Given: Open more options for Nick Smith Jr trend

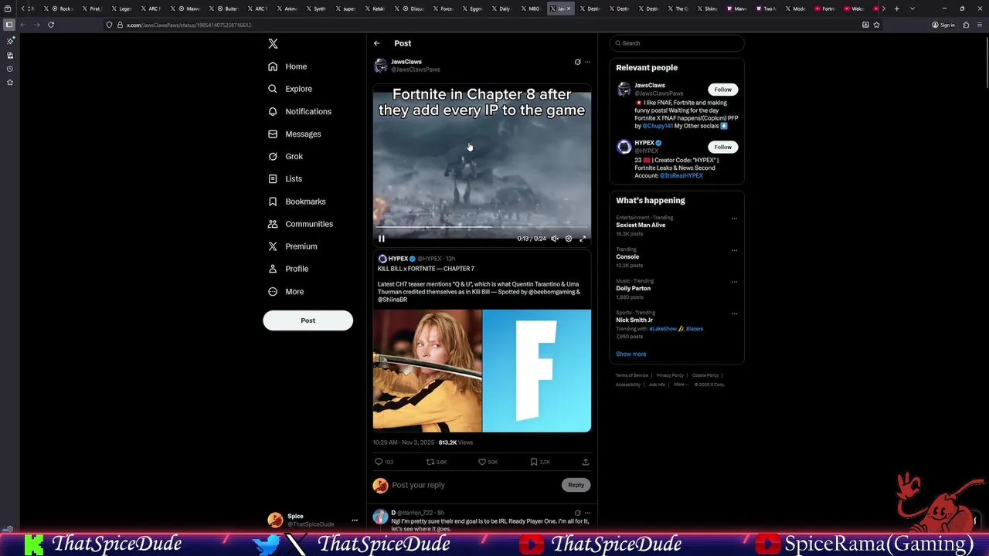Looking at the screenshot, I should coord(734,314).
